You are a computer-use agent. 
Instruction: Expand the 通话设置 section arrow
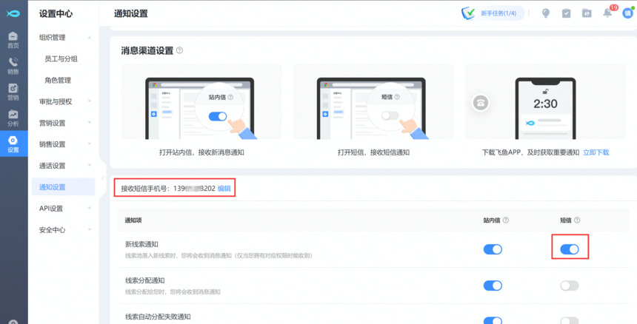click(x=90, y=166)
